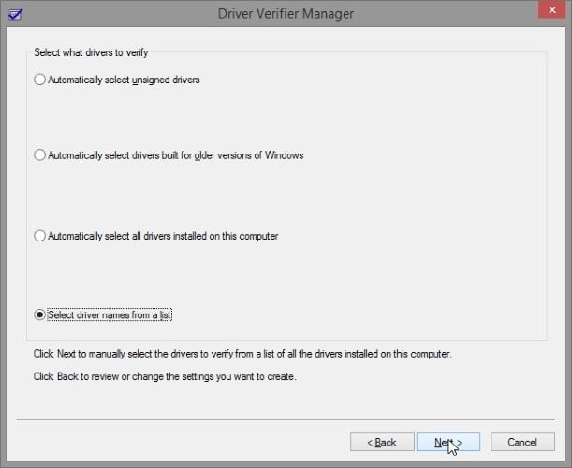Select Automatically select unsigned drivers option

(117, 80)
